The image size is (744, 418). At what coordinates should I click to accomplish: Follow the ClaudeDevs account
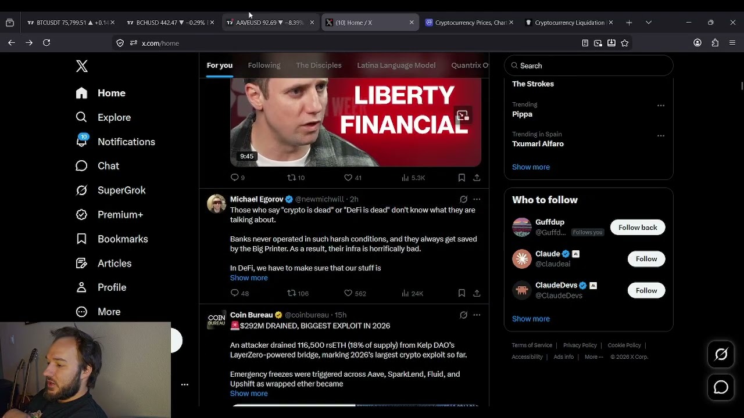(646, 290)
